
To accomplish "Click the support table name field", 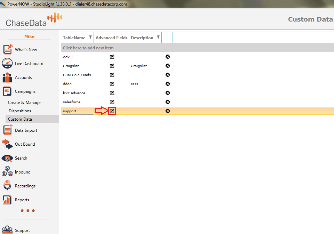I will pyautogui.click(x=77, y=111).
